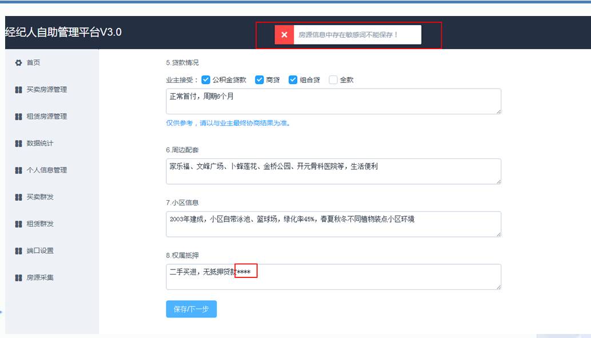Click the grid icon beside 租赁房源管理
The image size is (591, 338).
[x=18, y=117]
